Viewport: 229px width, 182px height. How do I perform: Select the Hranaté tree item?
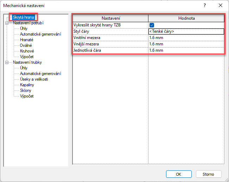point(27,40)
